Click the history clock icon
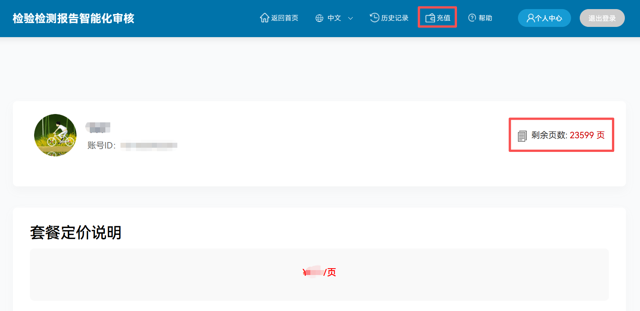Screen dimensions: 640x311 (374, 18)
